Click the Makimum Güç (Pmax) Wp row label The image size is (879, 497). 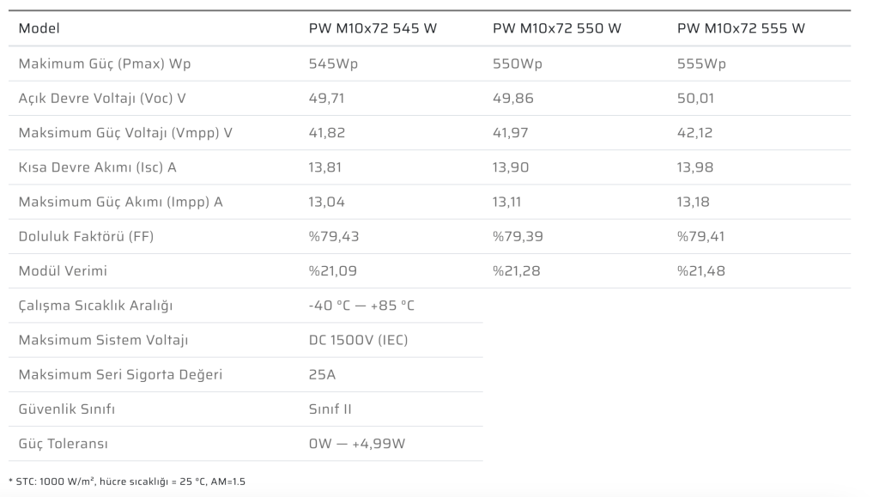point(103,64)
